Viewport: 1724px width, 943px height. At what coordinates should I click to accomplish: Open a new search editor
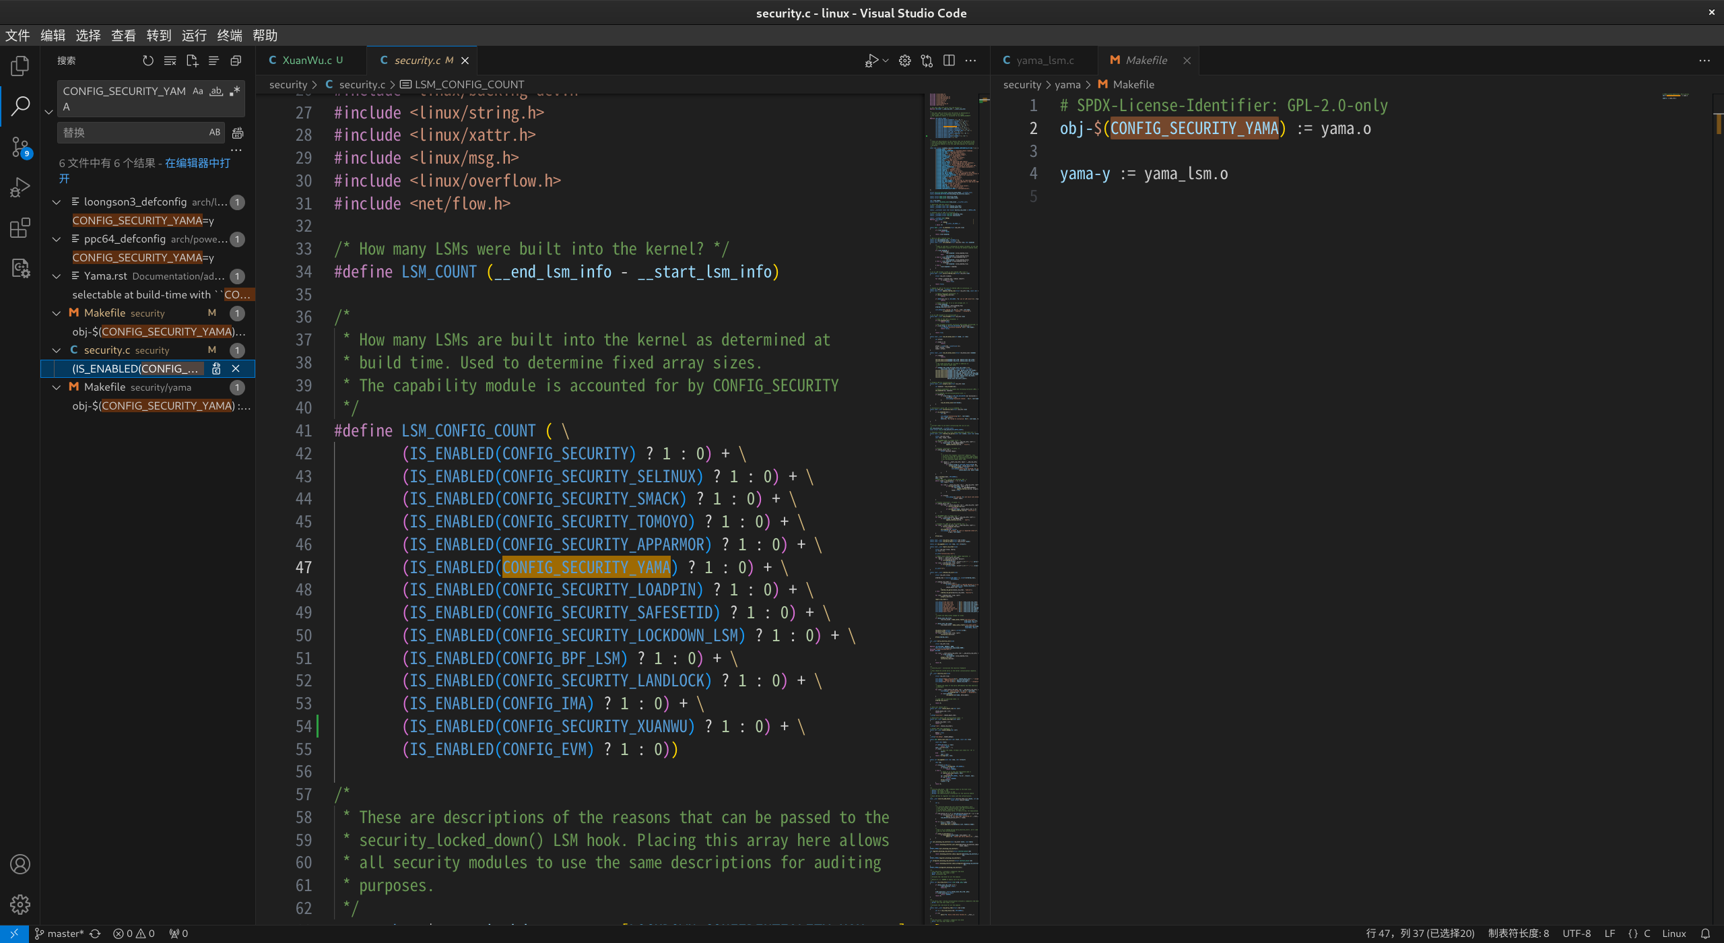pos(192,61)
